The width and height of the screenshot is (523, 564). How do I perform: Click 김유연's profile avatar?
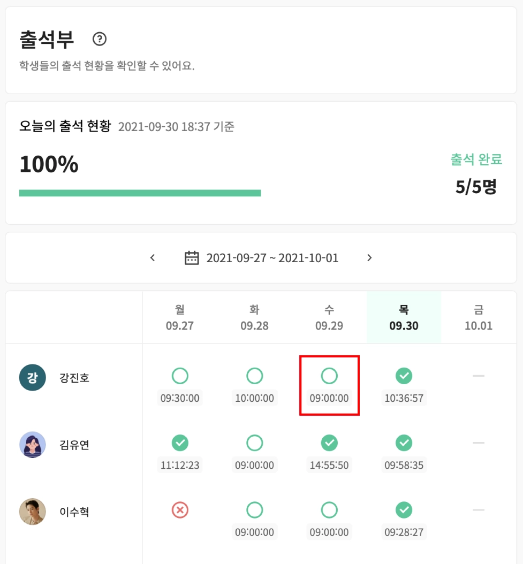[x=32, y=445]
